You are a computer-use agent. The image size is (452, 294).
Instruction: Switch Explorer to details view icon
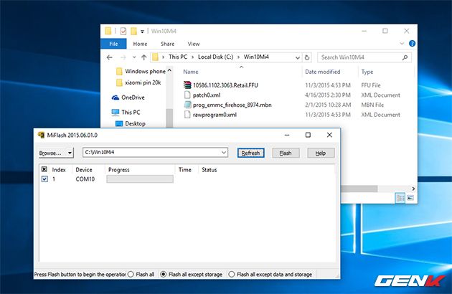point(400,198)
